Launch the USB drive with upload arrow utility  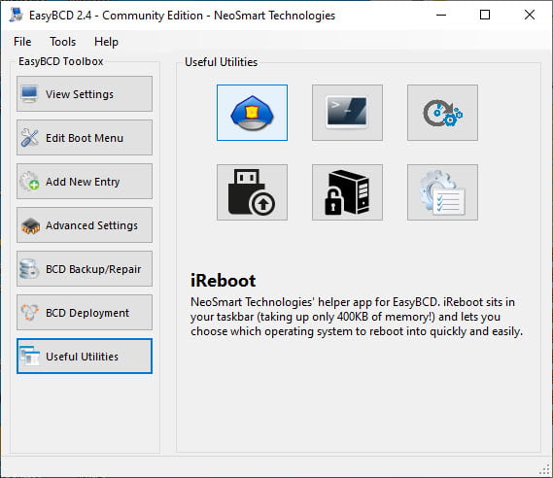click(x=252, y=192)
